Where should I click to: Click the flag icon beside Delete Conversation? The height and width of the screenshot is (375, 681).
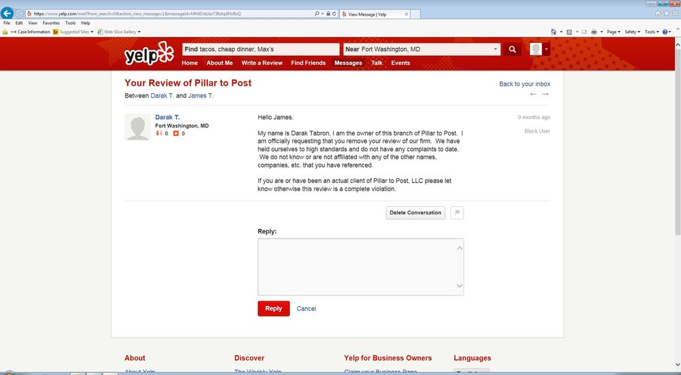(457, 212)
